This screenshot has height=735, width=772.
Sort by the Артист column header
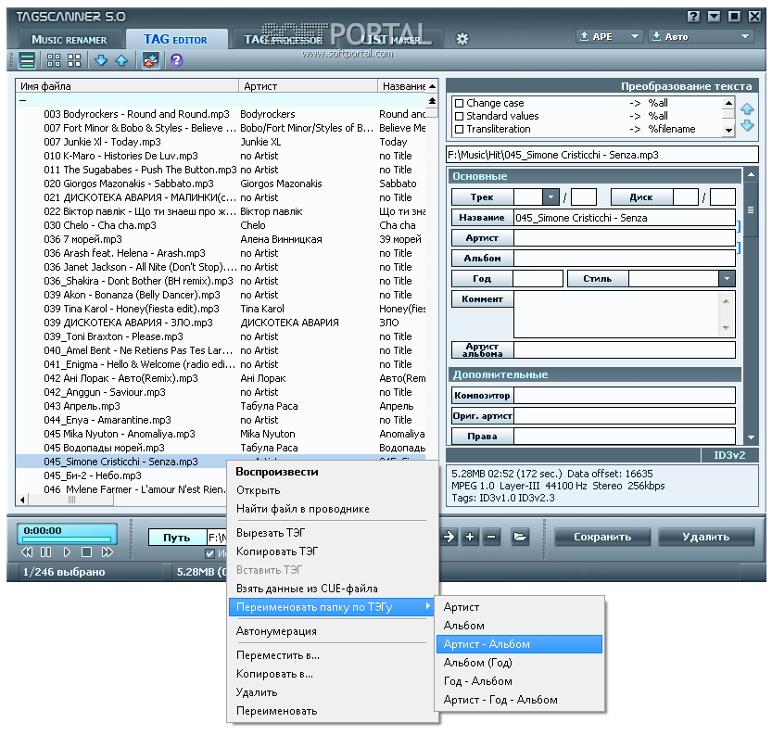click(308, 86)
